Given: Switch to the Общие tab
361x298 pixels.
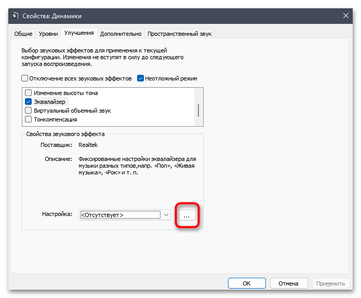Looking at the screenshot, I should (x=23, y=34).
